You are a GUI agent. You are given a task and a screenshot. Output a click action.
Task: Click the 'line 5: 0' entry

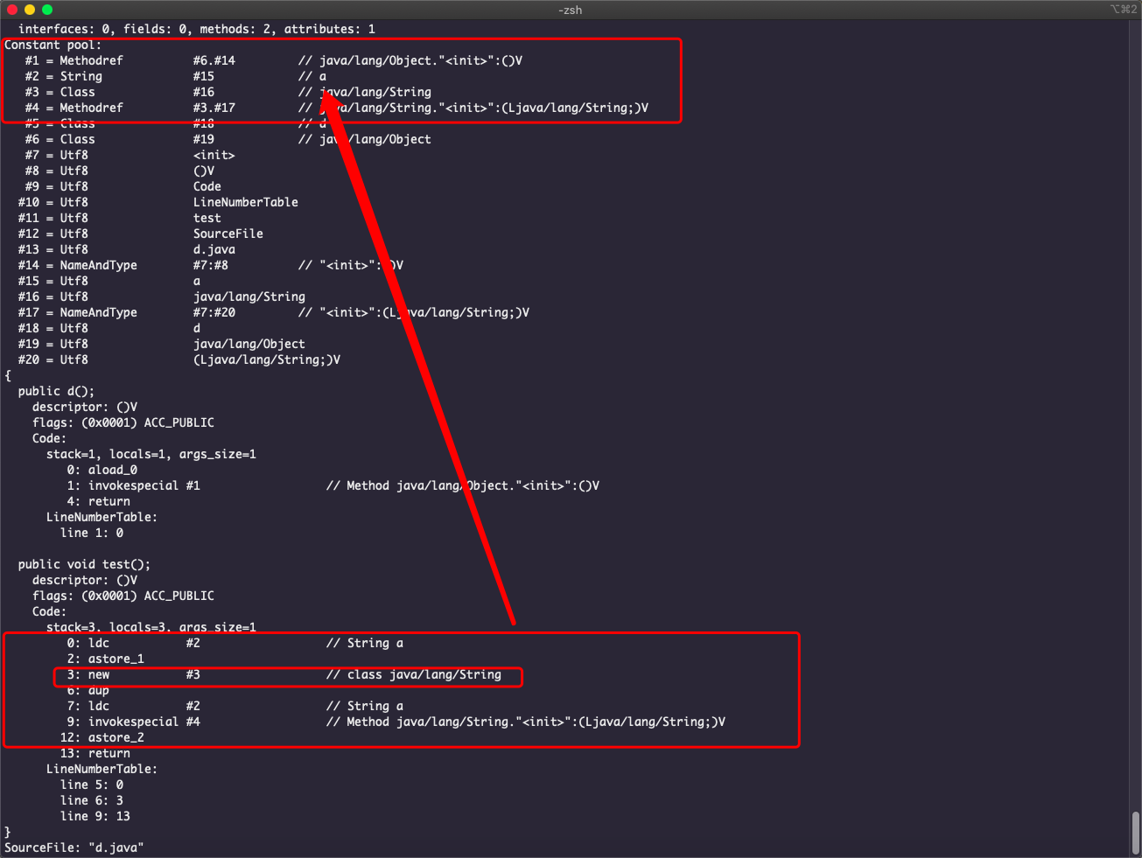[x=92, y=785]
